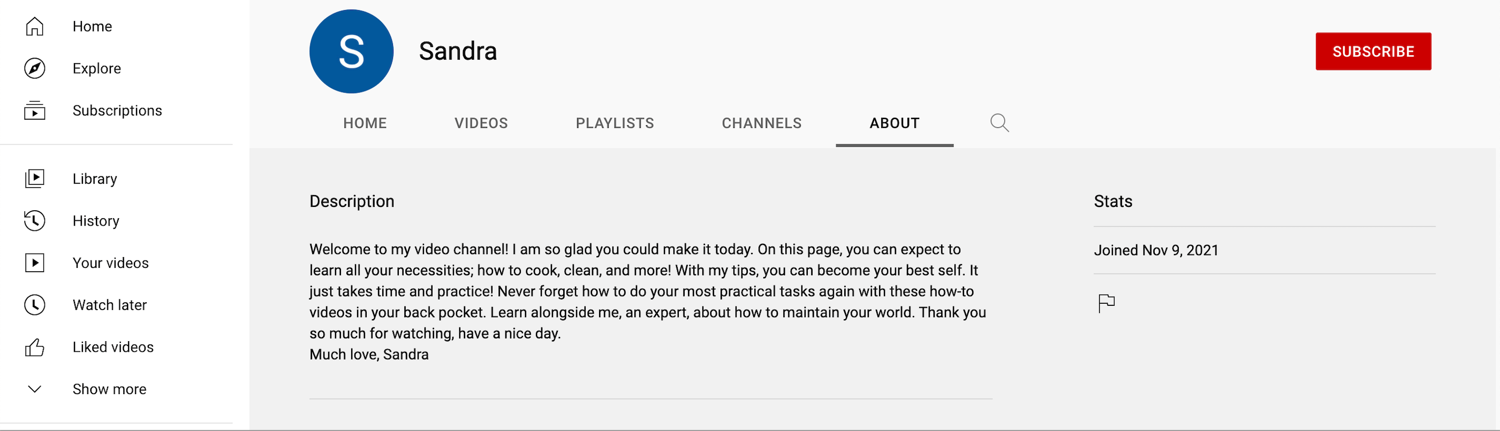Click the report user flag icon
This screenshot has width=1500, height=431.
[x=1107, y=303]
